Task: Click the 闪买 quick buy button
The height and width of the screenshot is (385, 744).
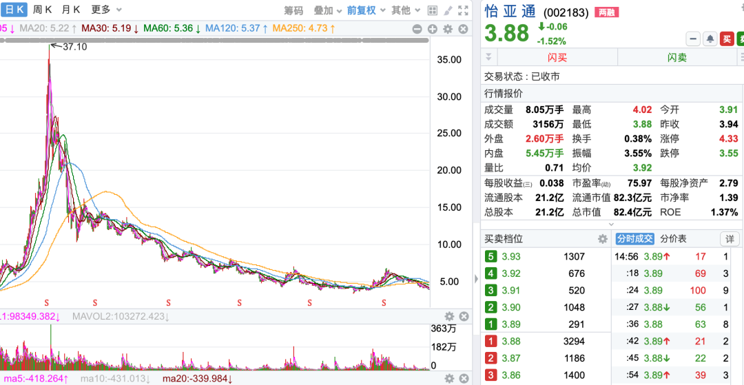Action: point(557,57)
